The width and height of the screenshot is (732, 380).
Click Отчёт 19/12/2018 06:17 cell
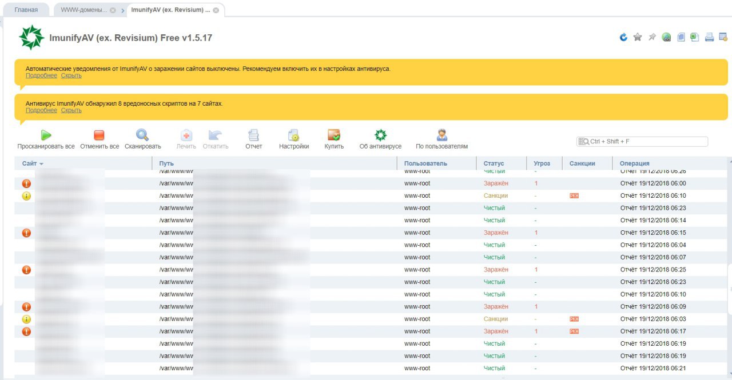(x=653, y=331)
